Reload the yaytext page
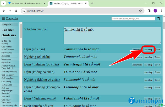Viewport: 165px width, 107px height. click(16, 11)
